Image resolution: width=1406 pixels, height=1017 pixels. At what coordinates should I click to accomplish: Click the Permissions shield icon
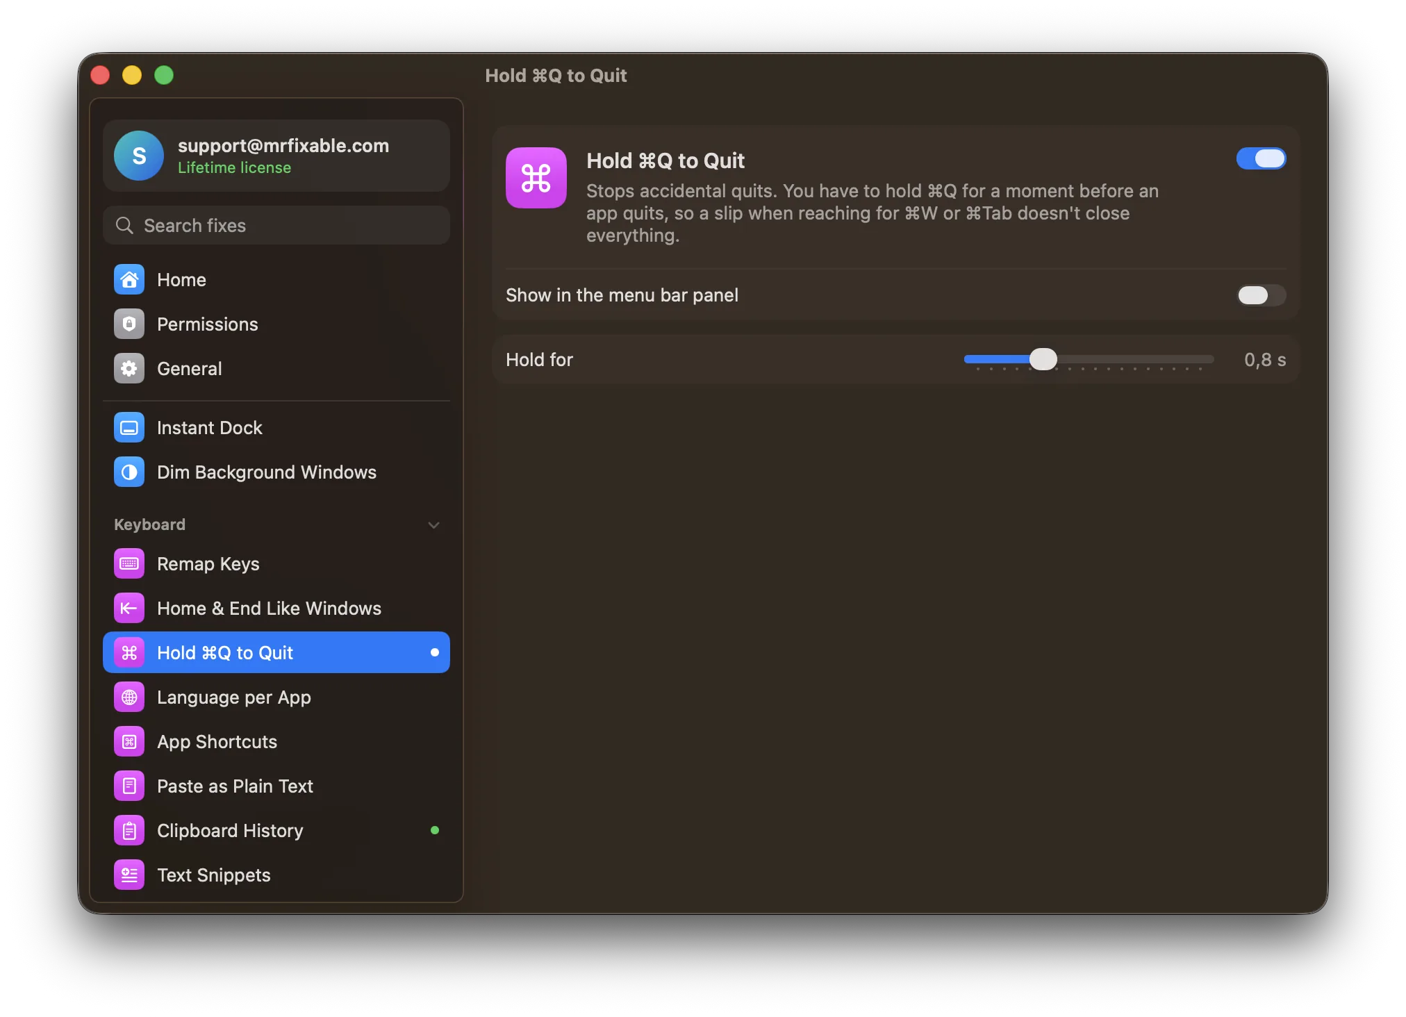point(129,324)
